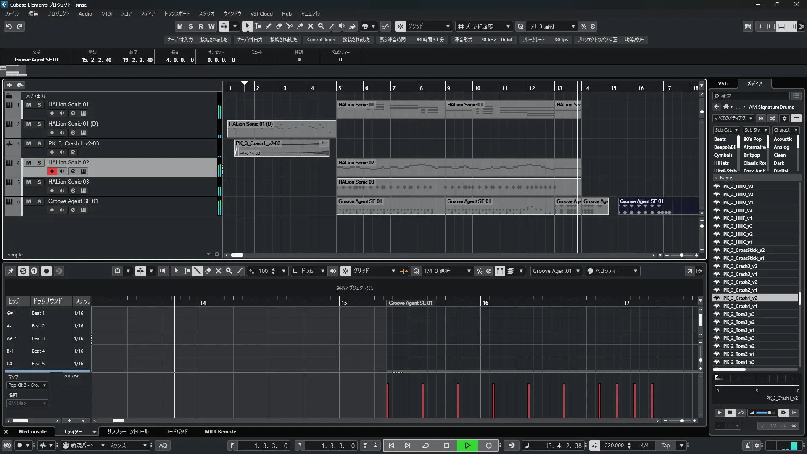The image size is (807, 454).
Task: Open the トランスポート menu
Action: click(x=177, y=14)
